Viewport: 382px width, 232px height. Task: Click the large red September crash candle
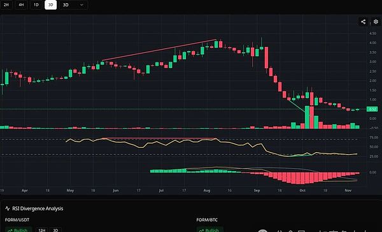click(x=266, y=57)
